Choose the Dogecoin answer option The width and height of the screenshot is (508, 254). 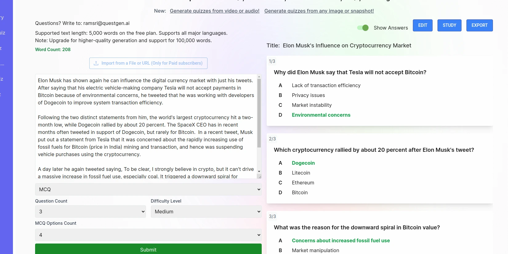pyautogui.click(x=303, y=163)
